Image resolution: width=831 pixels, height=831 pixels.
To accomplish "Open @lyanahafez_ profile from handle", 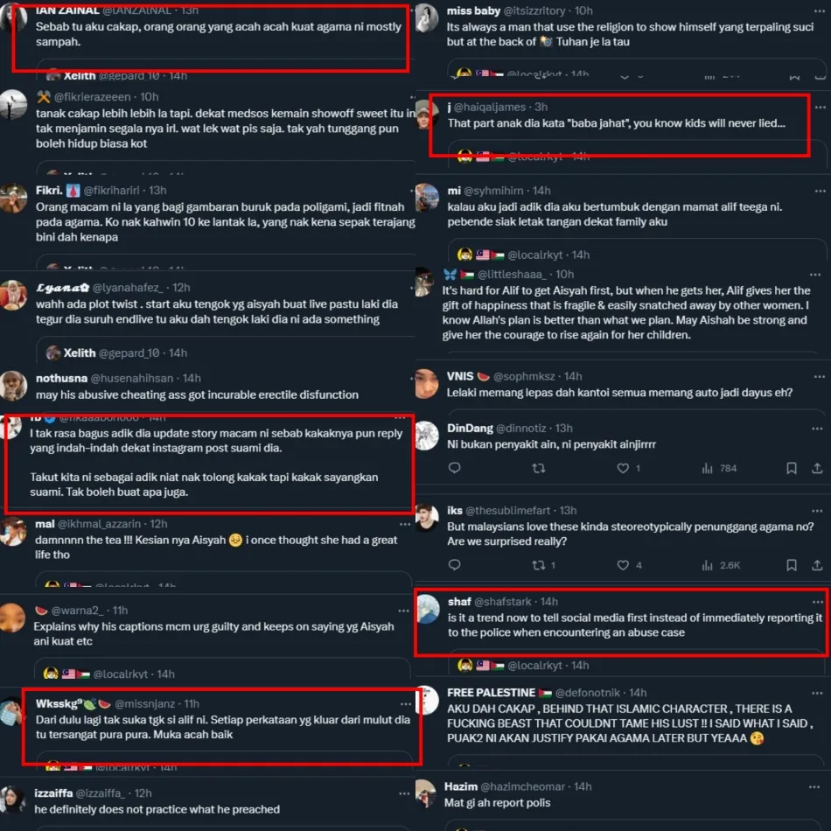I will (x=128, y=287).
